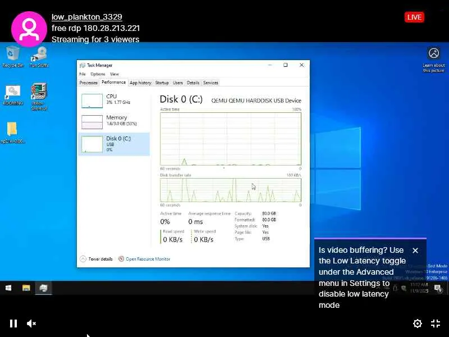
Task: Open the BOOMING desktop shortcut
Action: point(12,95)
